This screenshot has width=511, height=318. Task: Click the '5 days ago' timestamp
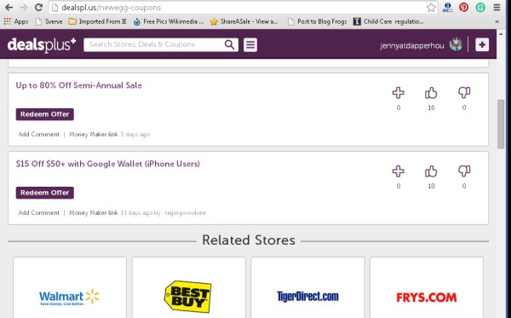pyautogui.click(x=135, y=134)
